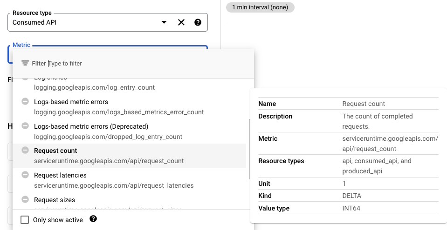Click the inactive icon beside Request count

[25, 151]
